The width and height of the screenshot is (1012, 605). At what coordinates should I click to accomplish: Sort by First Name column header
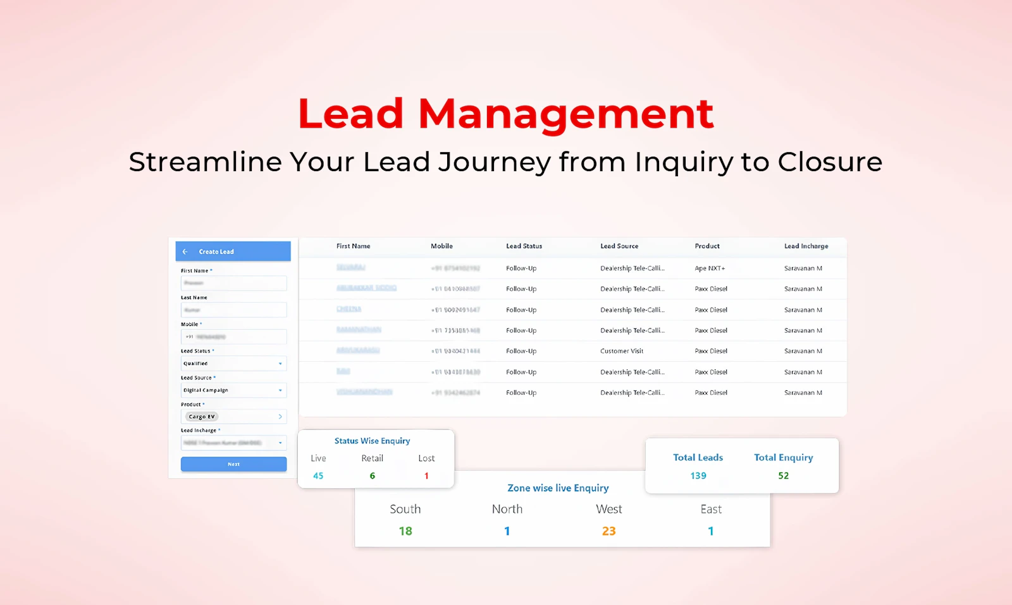(x=353, y=246)
